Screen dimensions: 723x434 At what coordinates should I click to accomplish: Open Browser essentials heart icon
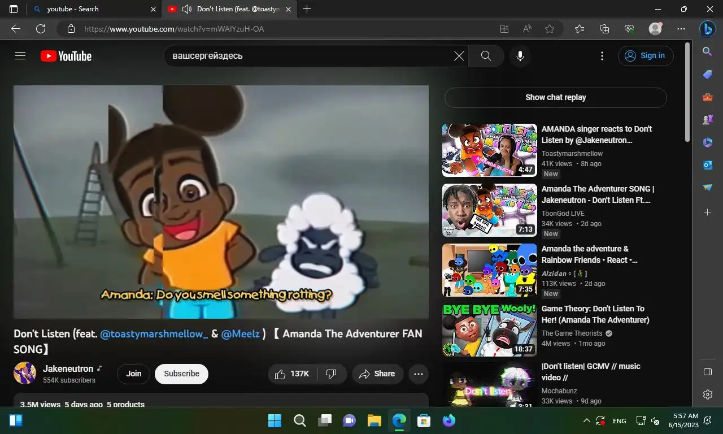pos(629,29)
